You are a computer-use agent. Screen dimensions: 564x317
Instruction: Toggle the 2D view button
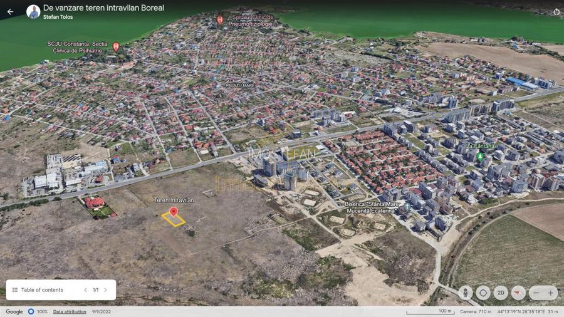[x=501, y=293]
